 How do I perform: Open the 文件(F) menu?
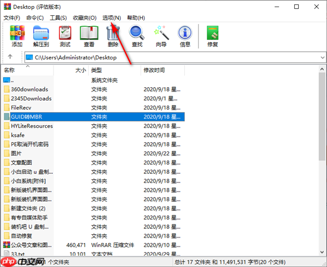click(x=11, y=18)
